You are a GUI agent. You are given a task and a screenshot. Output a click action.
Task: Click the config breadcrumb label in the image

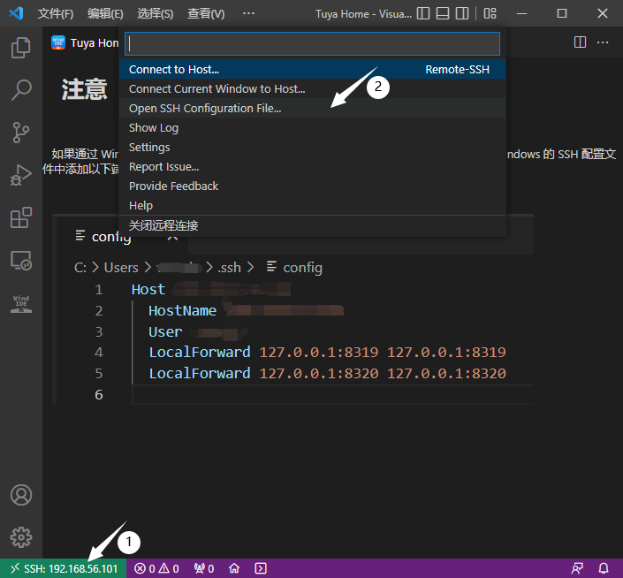pyautogui.click(x=303, y=268)
